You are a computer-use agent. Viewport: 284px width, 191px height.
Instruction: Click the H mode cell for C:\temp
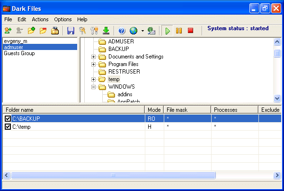(154, 126)
